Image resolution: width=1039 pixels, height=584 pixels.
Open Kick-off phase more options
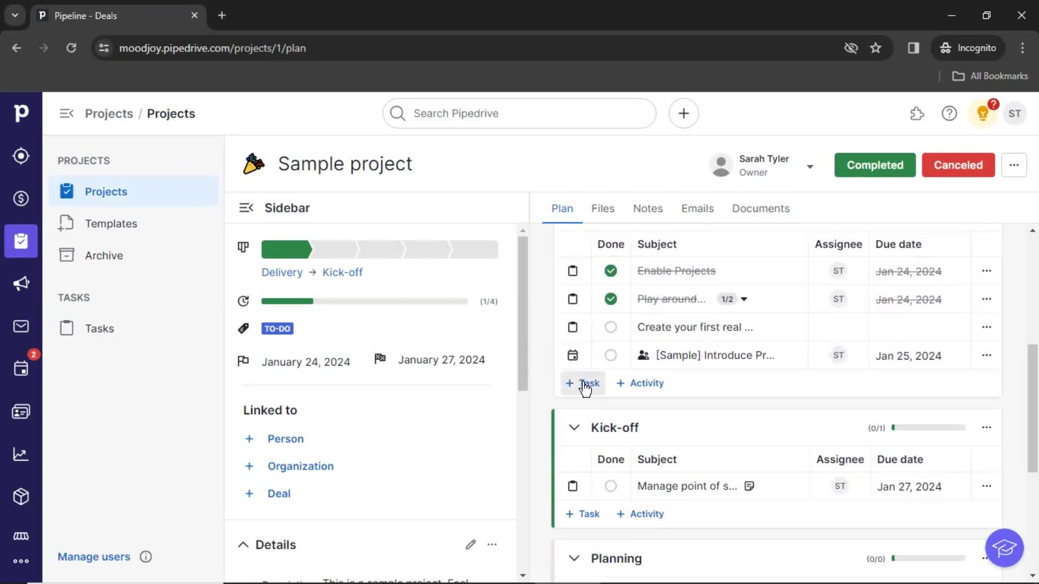(987, 427)
